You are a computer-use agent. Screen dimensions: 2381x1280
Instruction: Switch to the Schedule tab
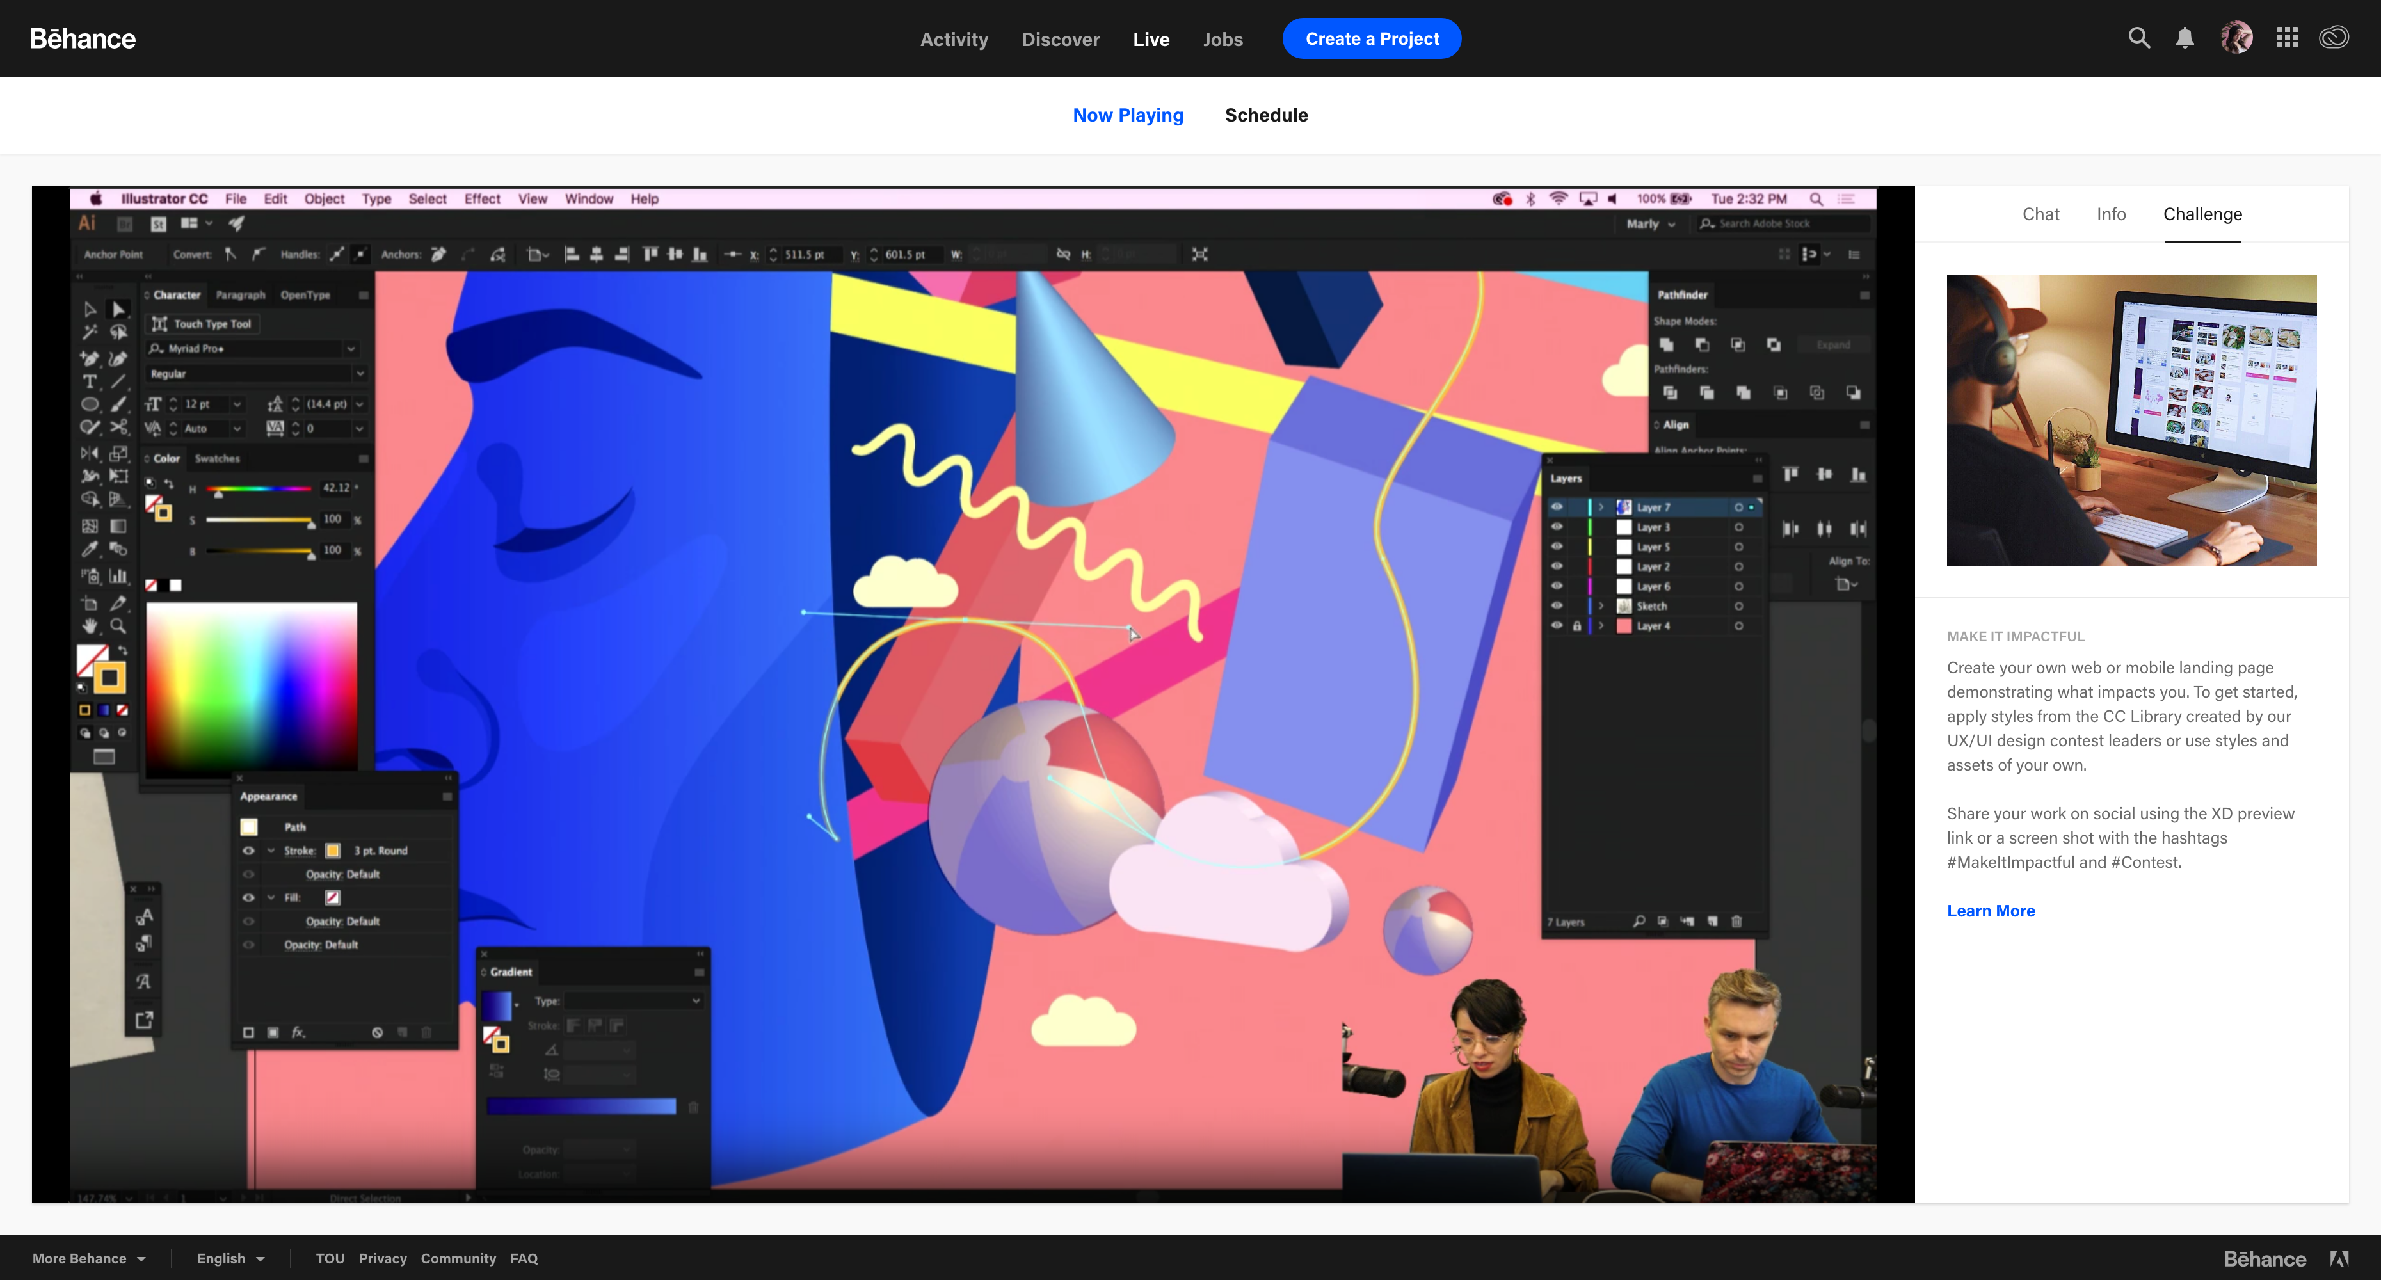coord(1265,115)
